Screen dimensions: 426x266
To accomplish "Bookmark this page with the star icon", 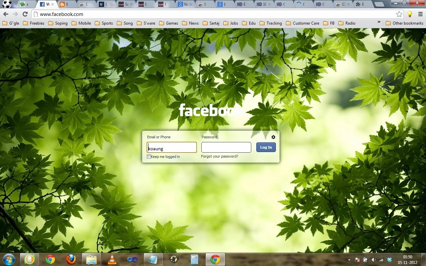I will tap(399, 14).
